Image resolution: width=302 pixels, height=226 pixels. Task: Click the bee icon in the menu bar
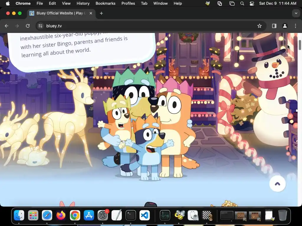pyautogui.click(x=208, y=4)
